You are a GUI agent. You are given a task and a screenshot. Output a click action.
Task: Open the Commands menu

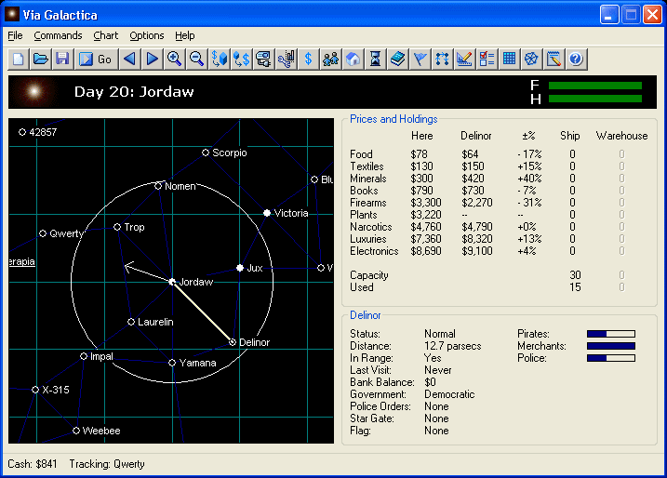(58, 35)
